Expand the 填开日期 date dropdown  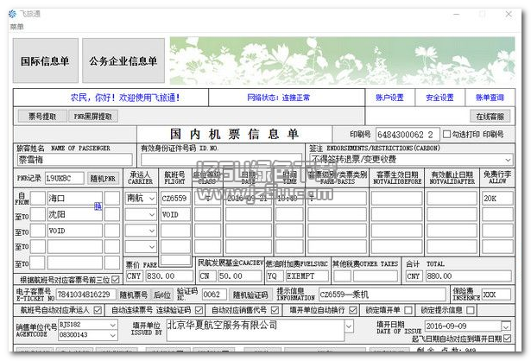pos(506,326)
